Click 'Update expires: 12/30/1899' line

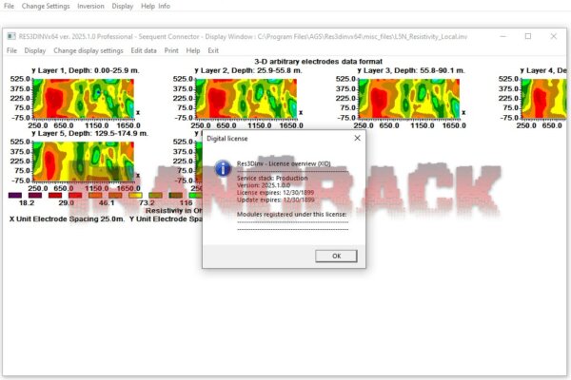[x=275, y=200]
